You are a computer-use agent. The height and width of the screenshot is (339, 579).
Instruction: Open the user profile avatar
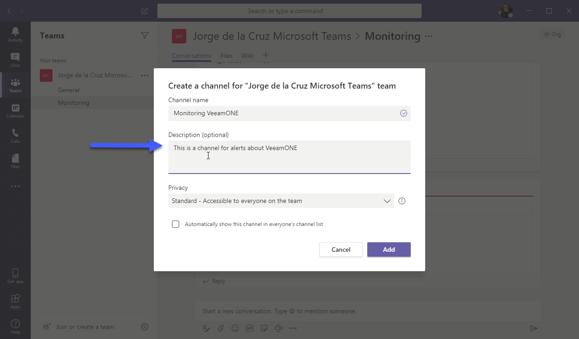[x=505, y=11]
